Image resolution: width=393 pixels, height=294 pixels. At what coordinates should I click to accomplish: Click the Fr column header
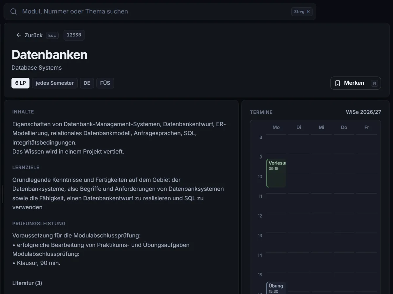[366, 127]
